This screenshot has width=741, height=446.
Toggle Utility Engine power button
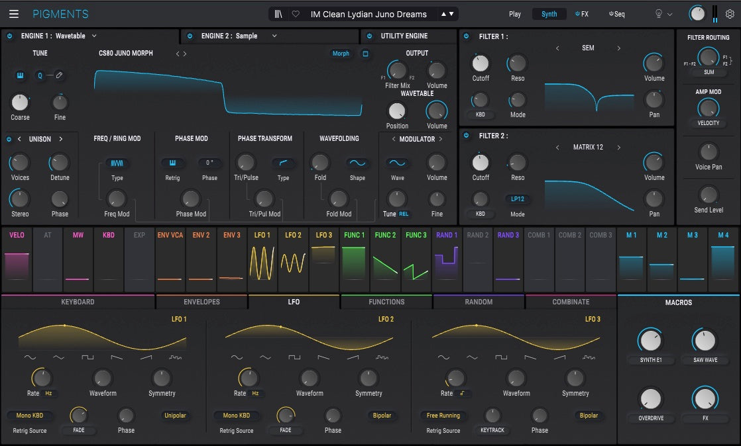click(370, 36)
